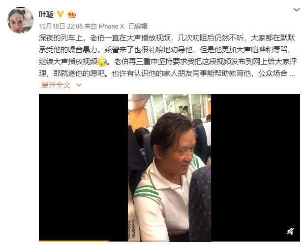Click the left black letterbox area of video

point(83,167)
